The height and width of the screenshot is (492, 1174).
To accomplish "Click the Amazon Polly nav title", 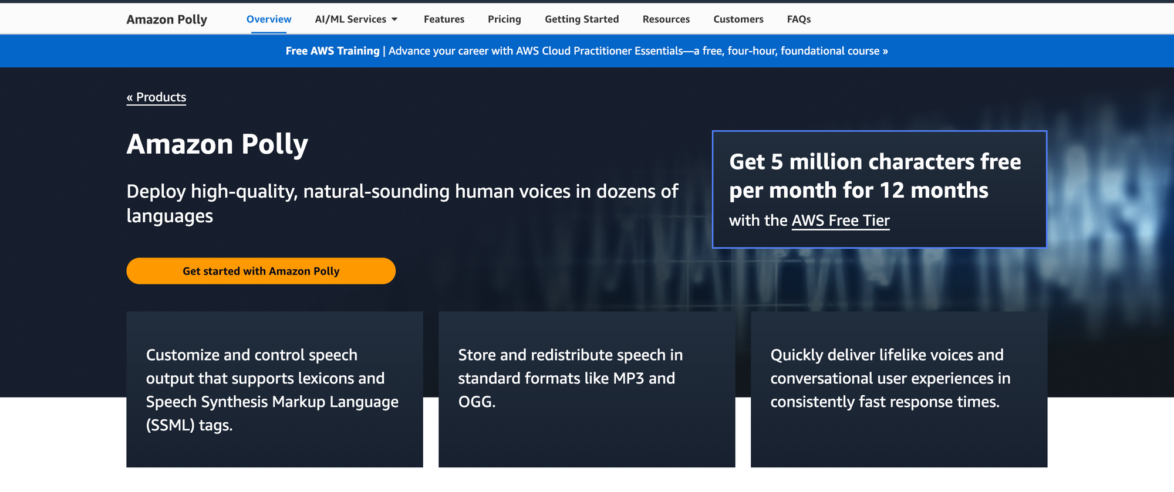I will 167,19.
